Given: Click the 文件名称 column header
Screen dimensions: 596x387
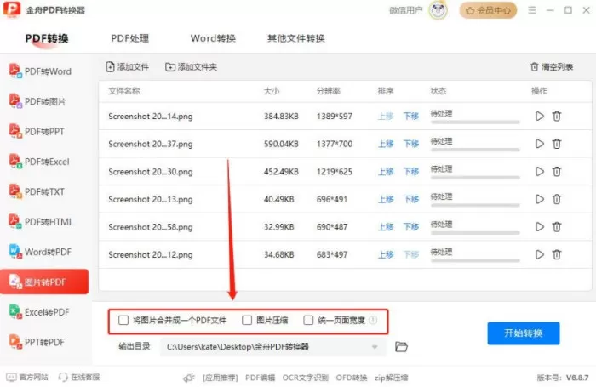Looking at the screenshot, I should (124, 91).
